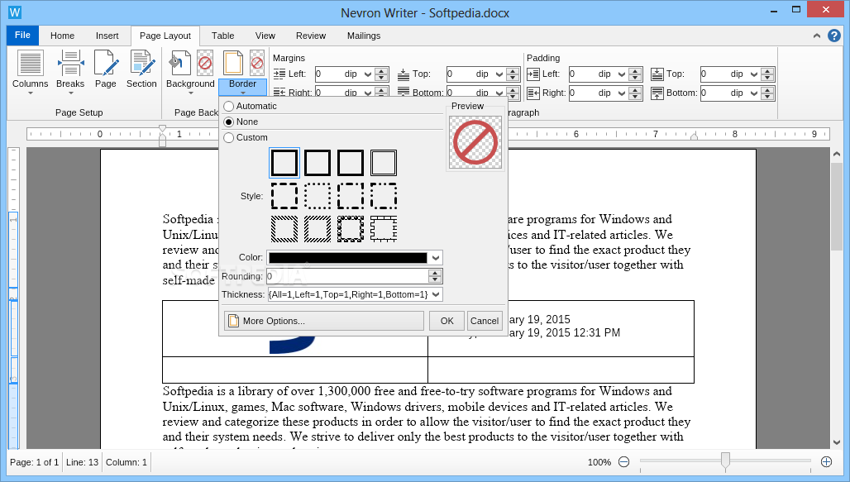Screen dimensions: 850x482
Task: Select the first hatched border style
Action: [284, 229]
